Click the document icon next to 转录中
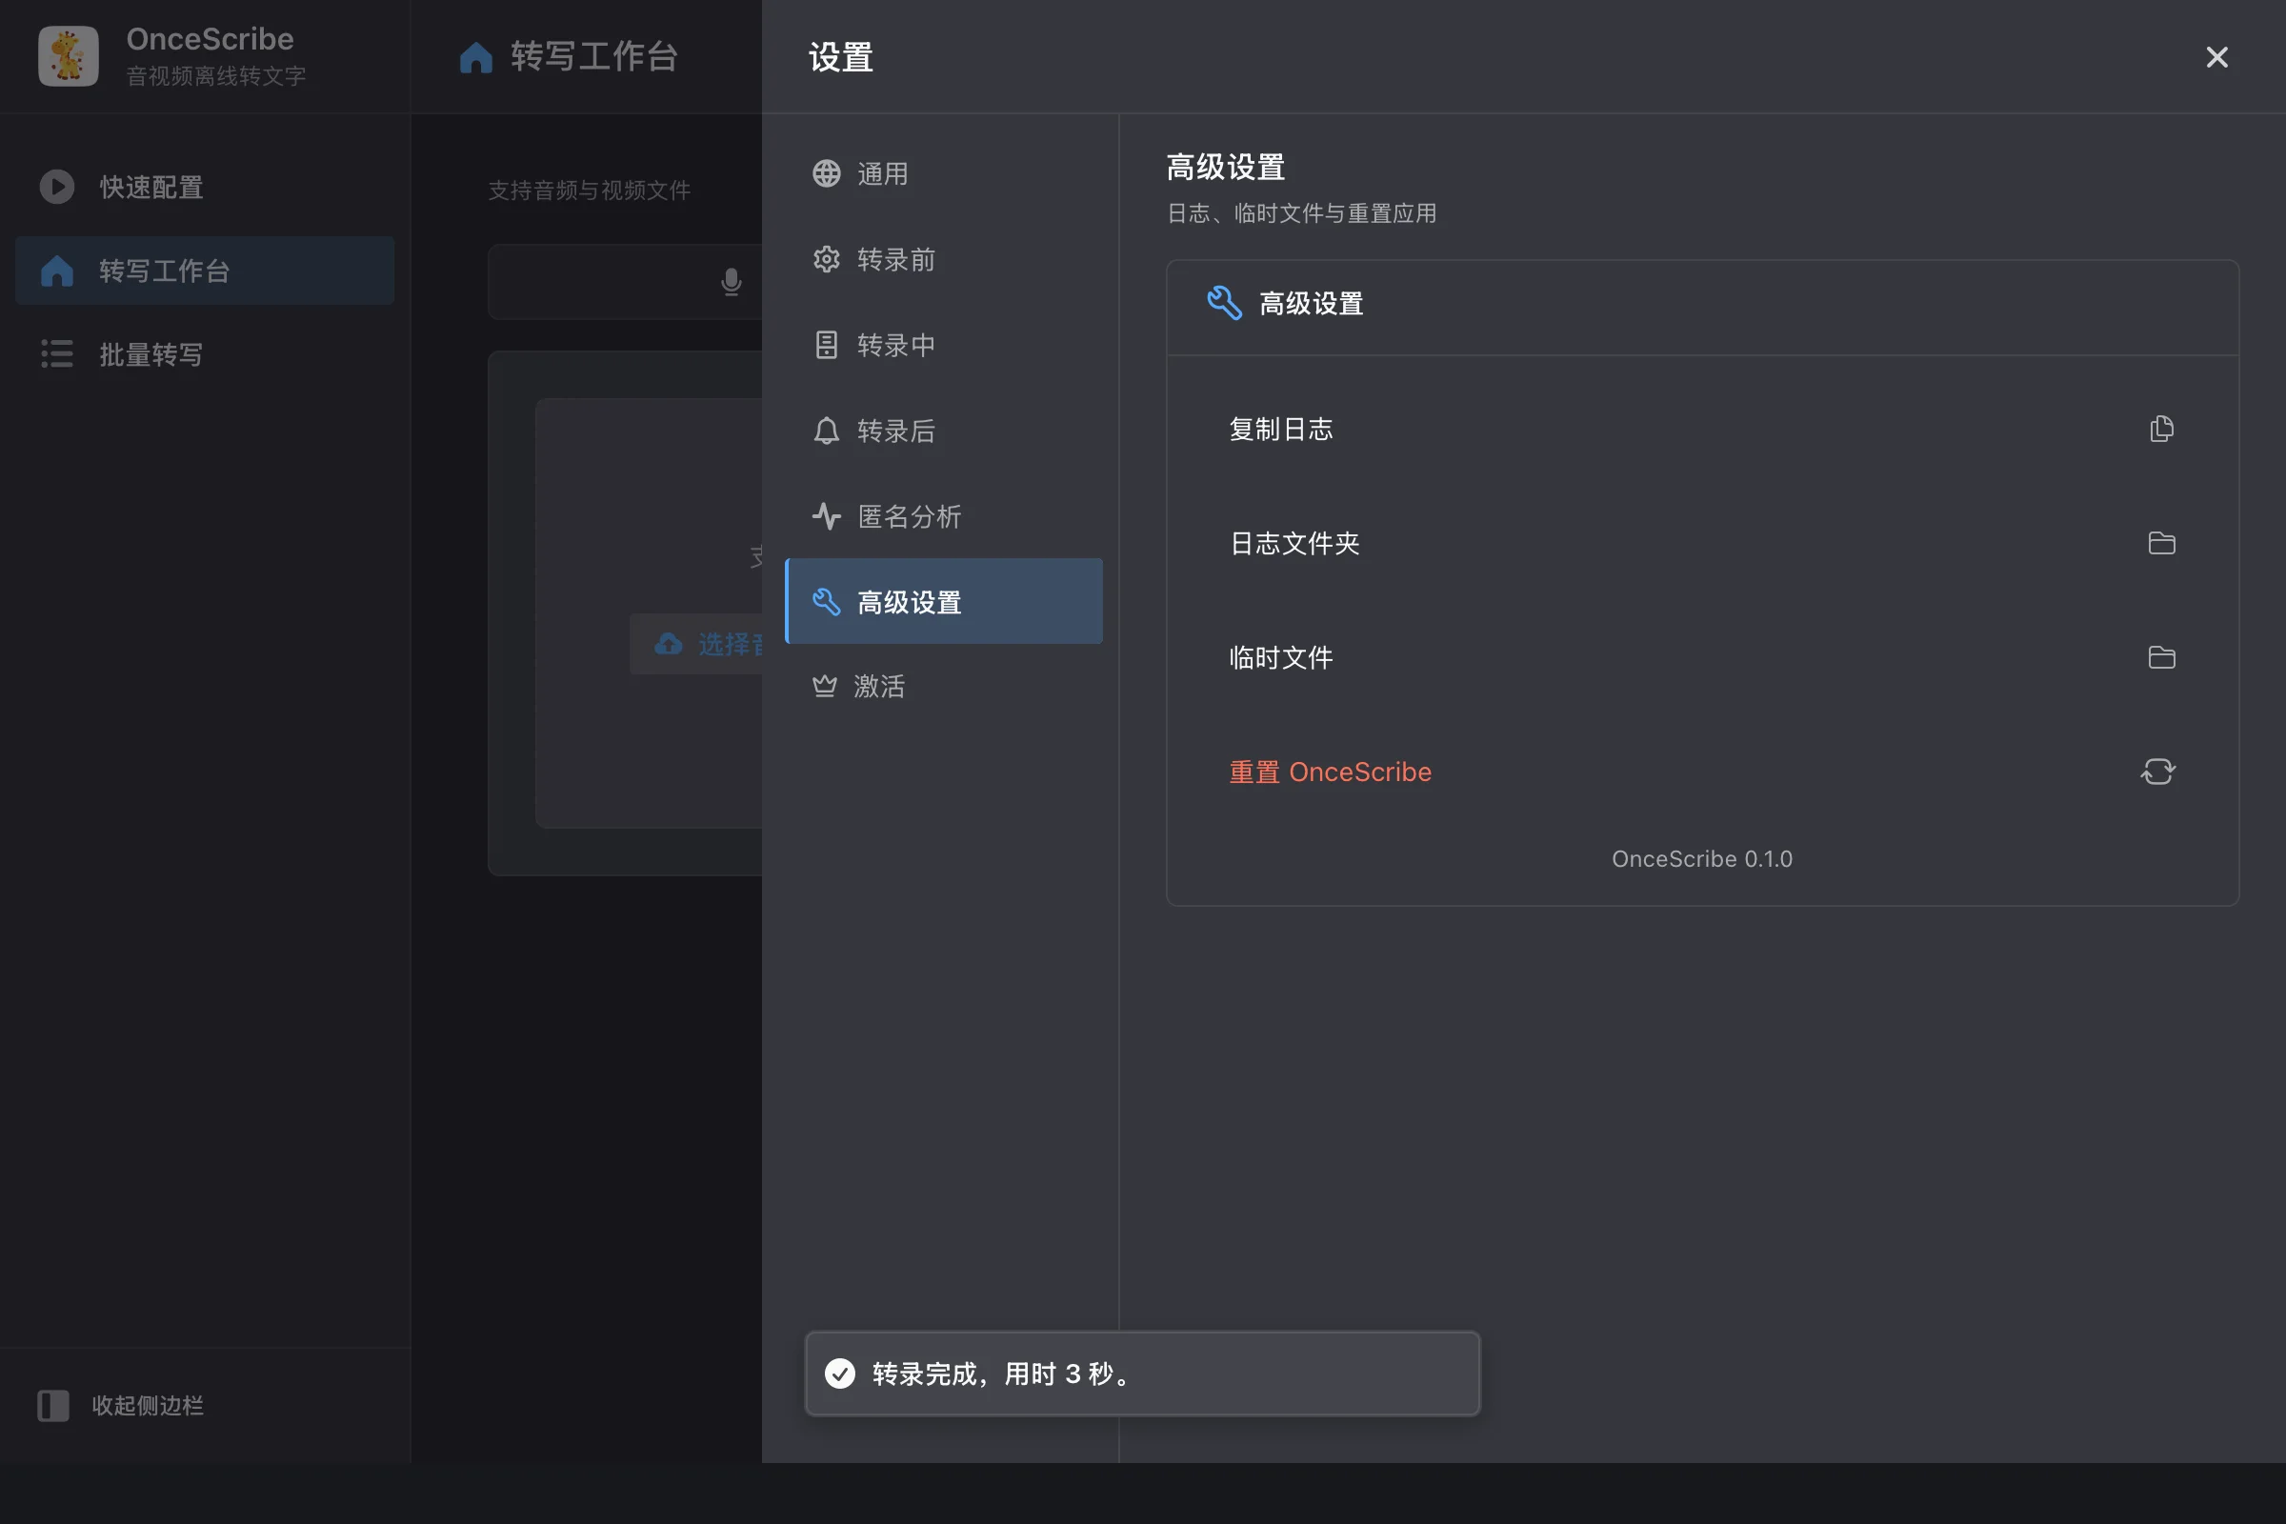 point(826,345)
